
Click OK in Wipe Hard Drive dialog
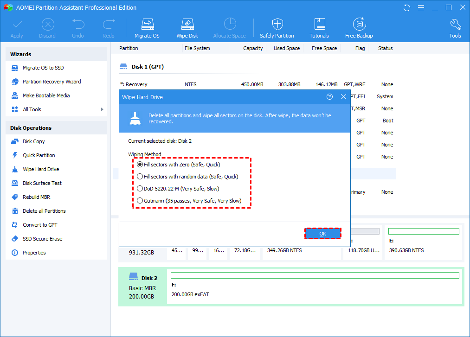point(323,234)
